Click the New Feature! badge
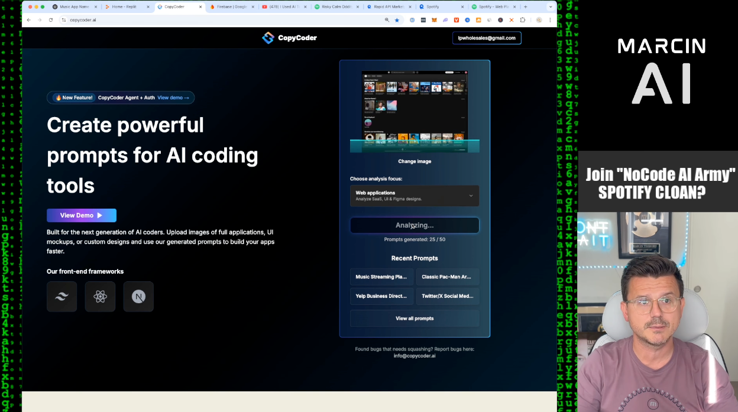738x412 pixels. (73, 98)
